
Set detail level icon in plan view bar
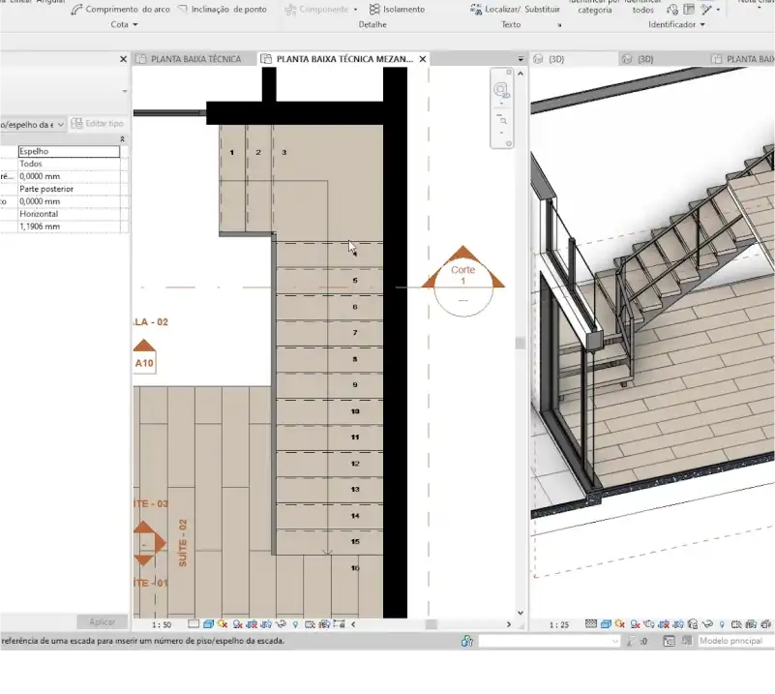click(x=194, y=624)
